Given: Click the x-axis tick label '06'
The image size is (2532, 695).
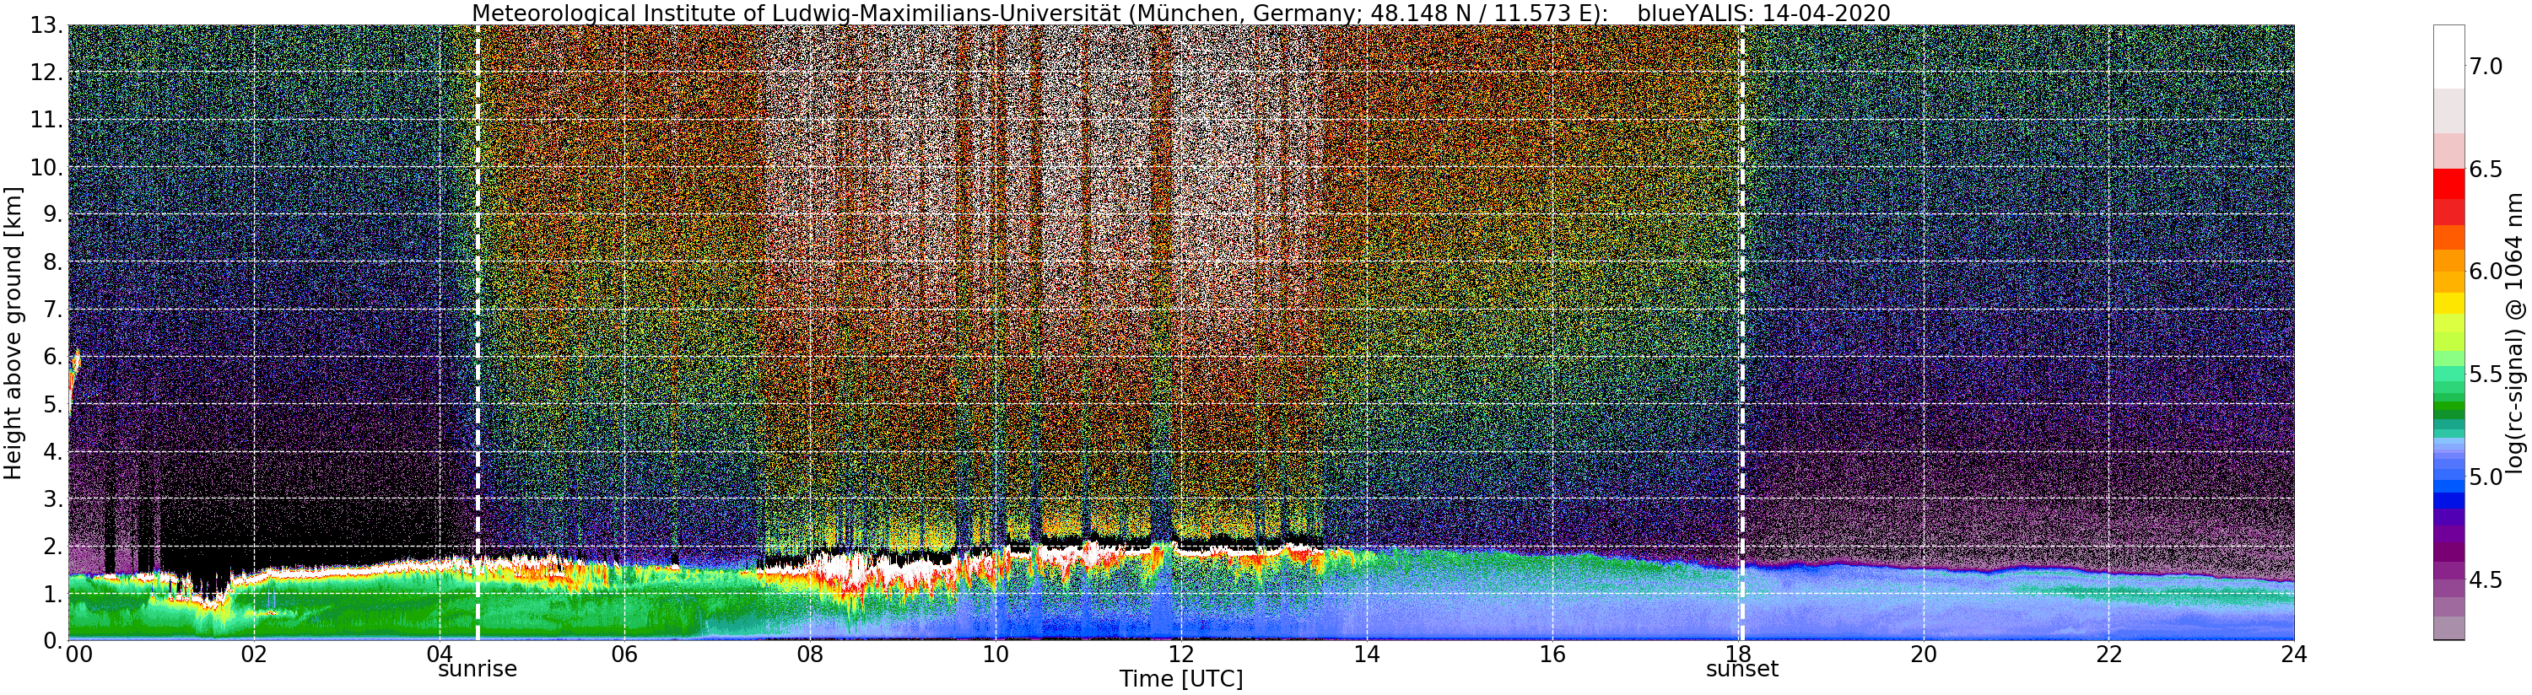Looking at the screenshot, I should (x=624, y=654).
